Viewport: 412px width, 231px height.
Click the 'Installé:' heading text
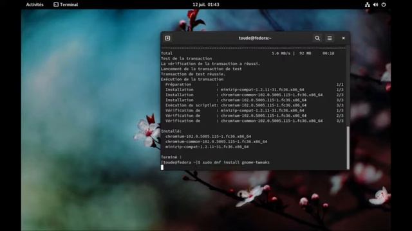tap(171, 131)
